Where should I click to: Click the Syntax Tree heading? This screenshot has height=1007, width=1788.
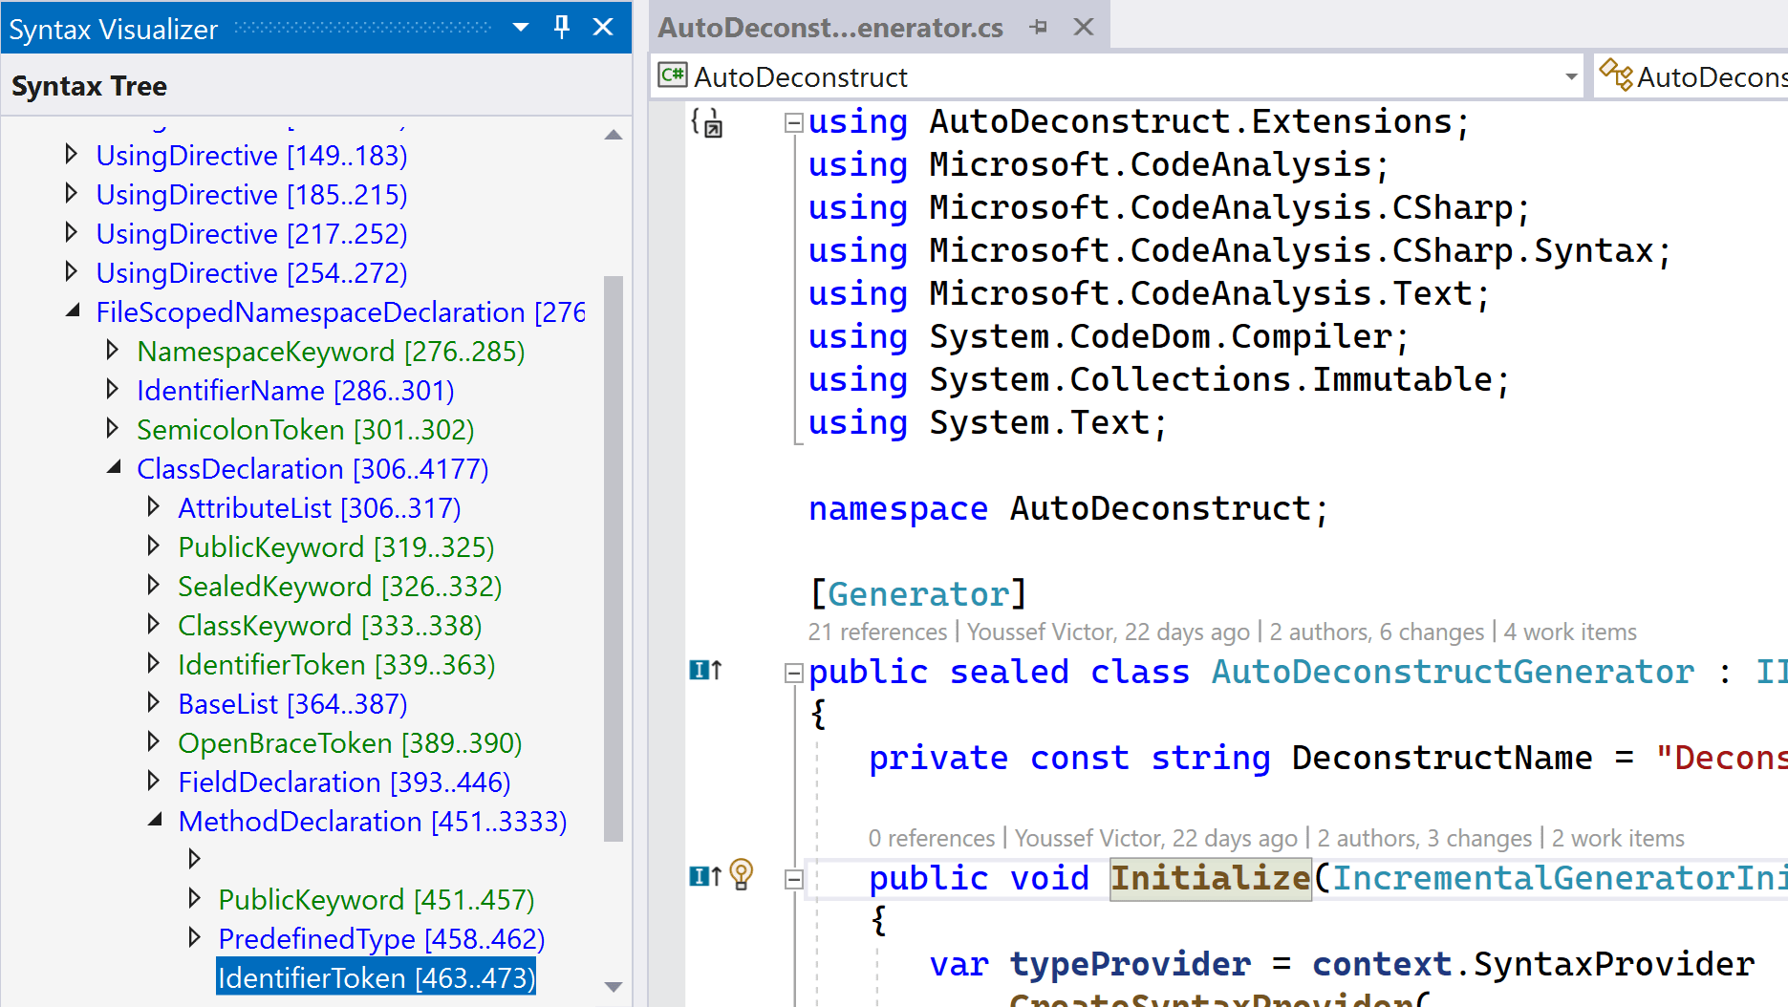coord(89,86)
